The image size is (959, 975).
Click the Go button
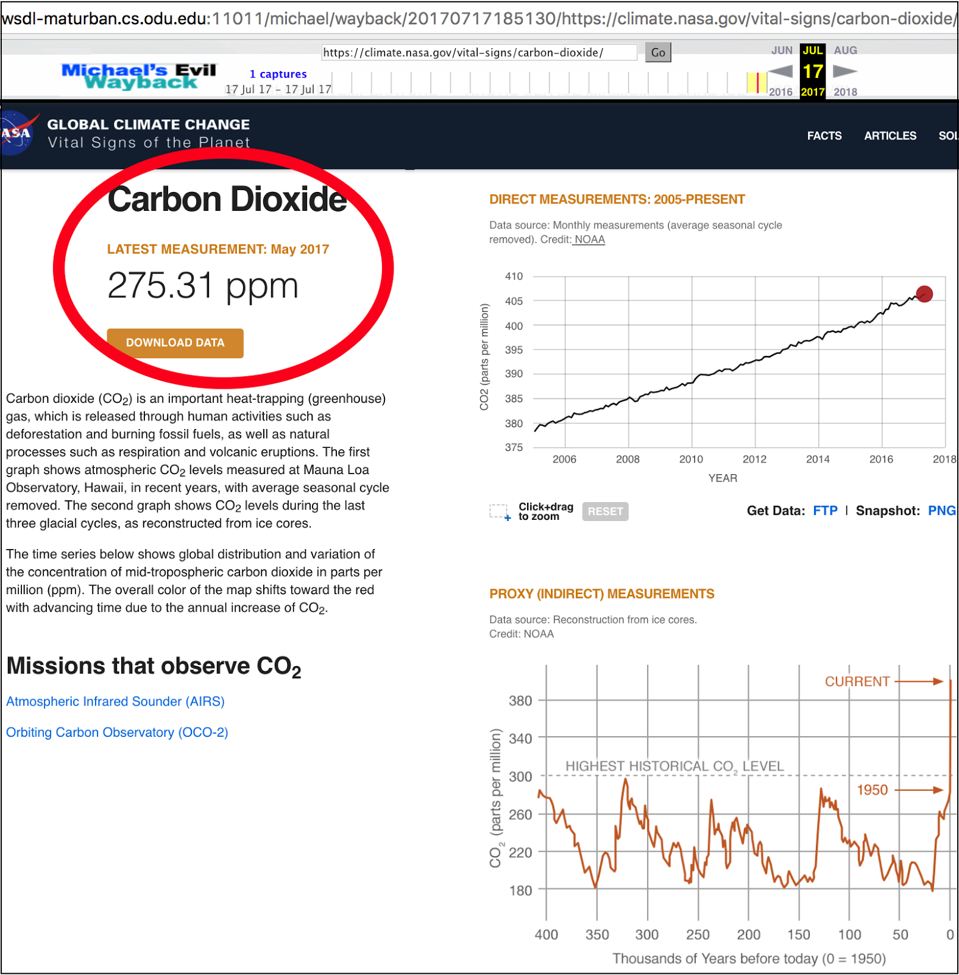tap(658, 52)
